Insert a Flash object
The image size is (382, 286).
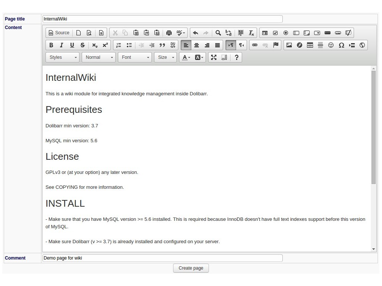tap(300, 45)
